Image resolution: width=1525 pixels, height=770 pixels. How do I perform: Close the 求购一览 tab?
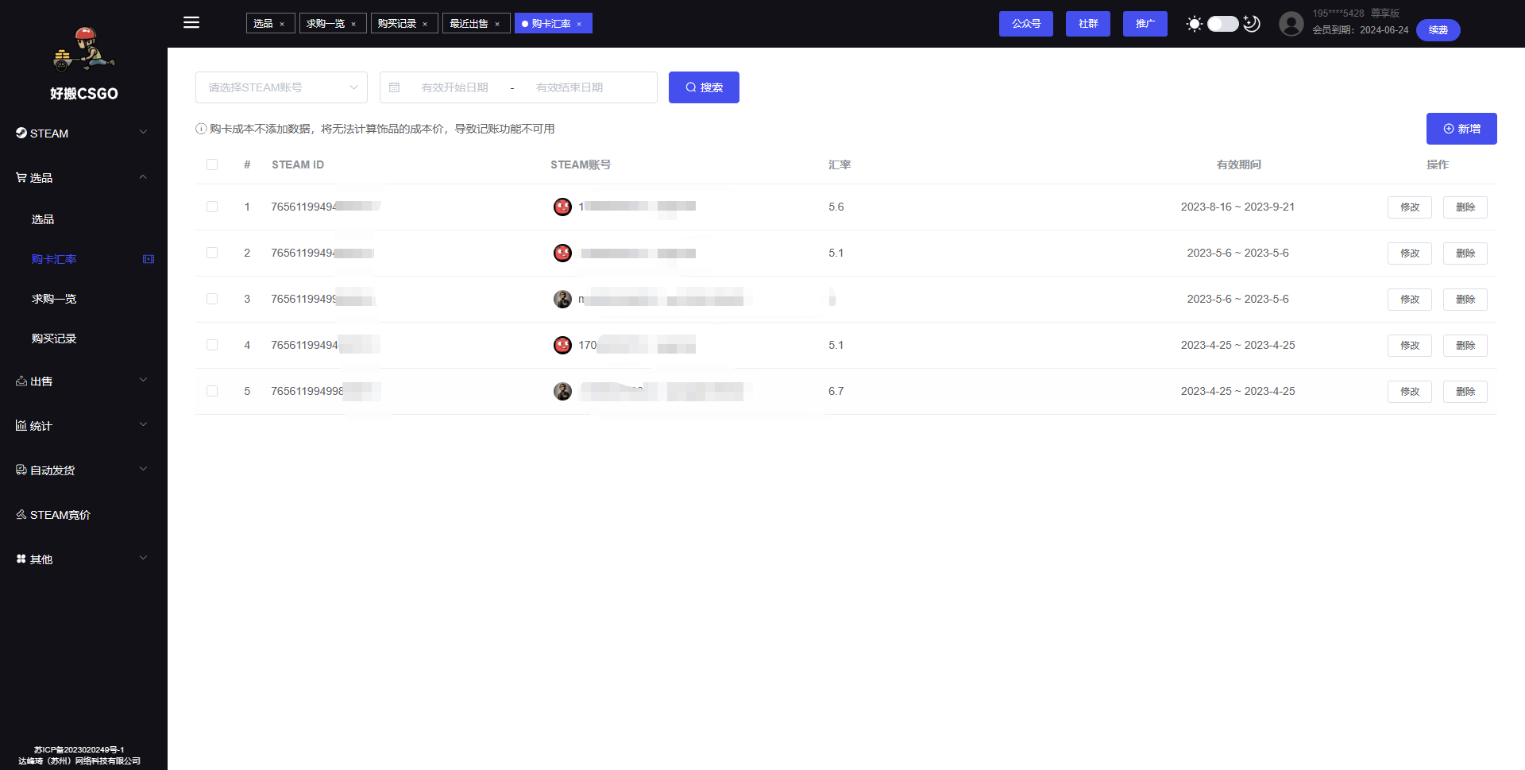[x=353, y=24]
